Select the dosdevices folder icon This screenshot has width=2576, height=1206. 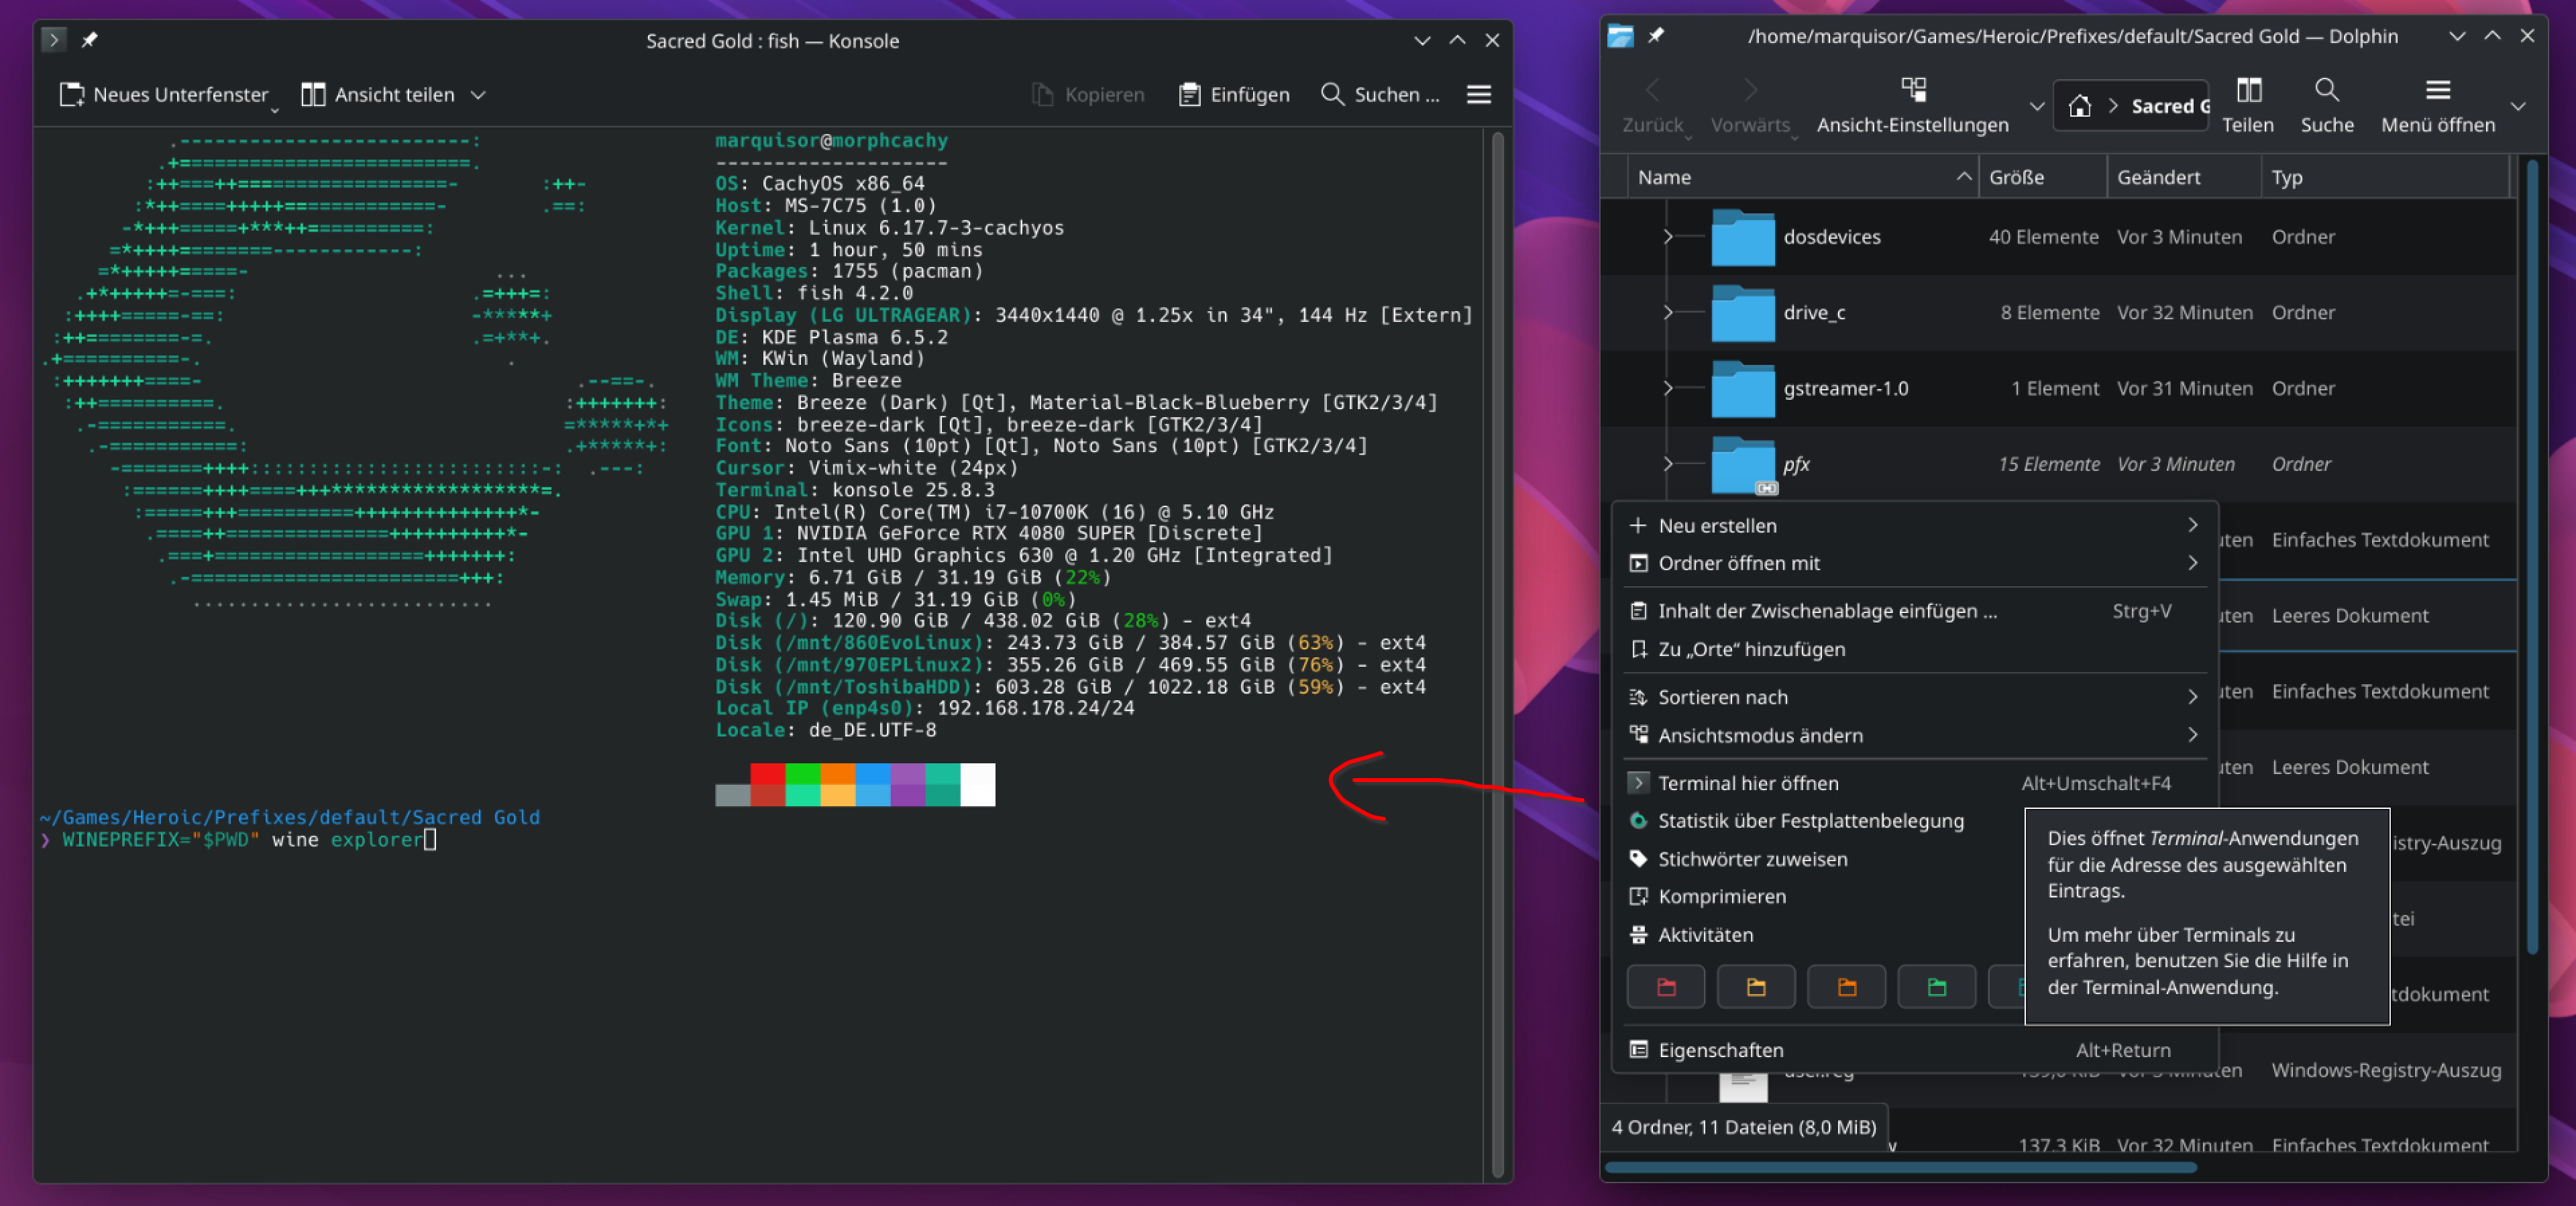tap(1743, 237)
